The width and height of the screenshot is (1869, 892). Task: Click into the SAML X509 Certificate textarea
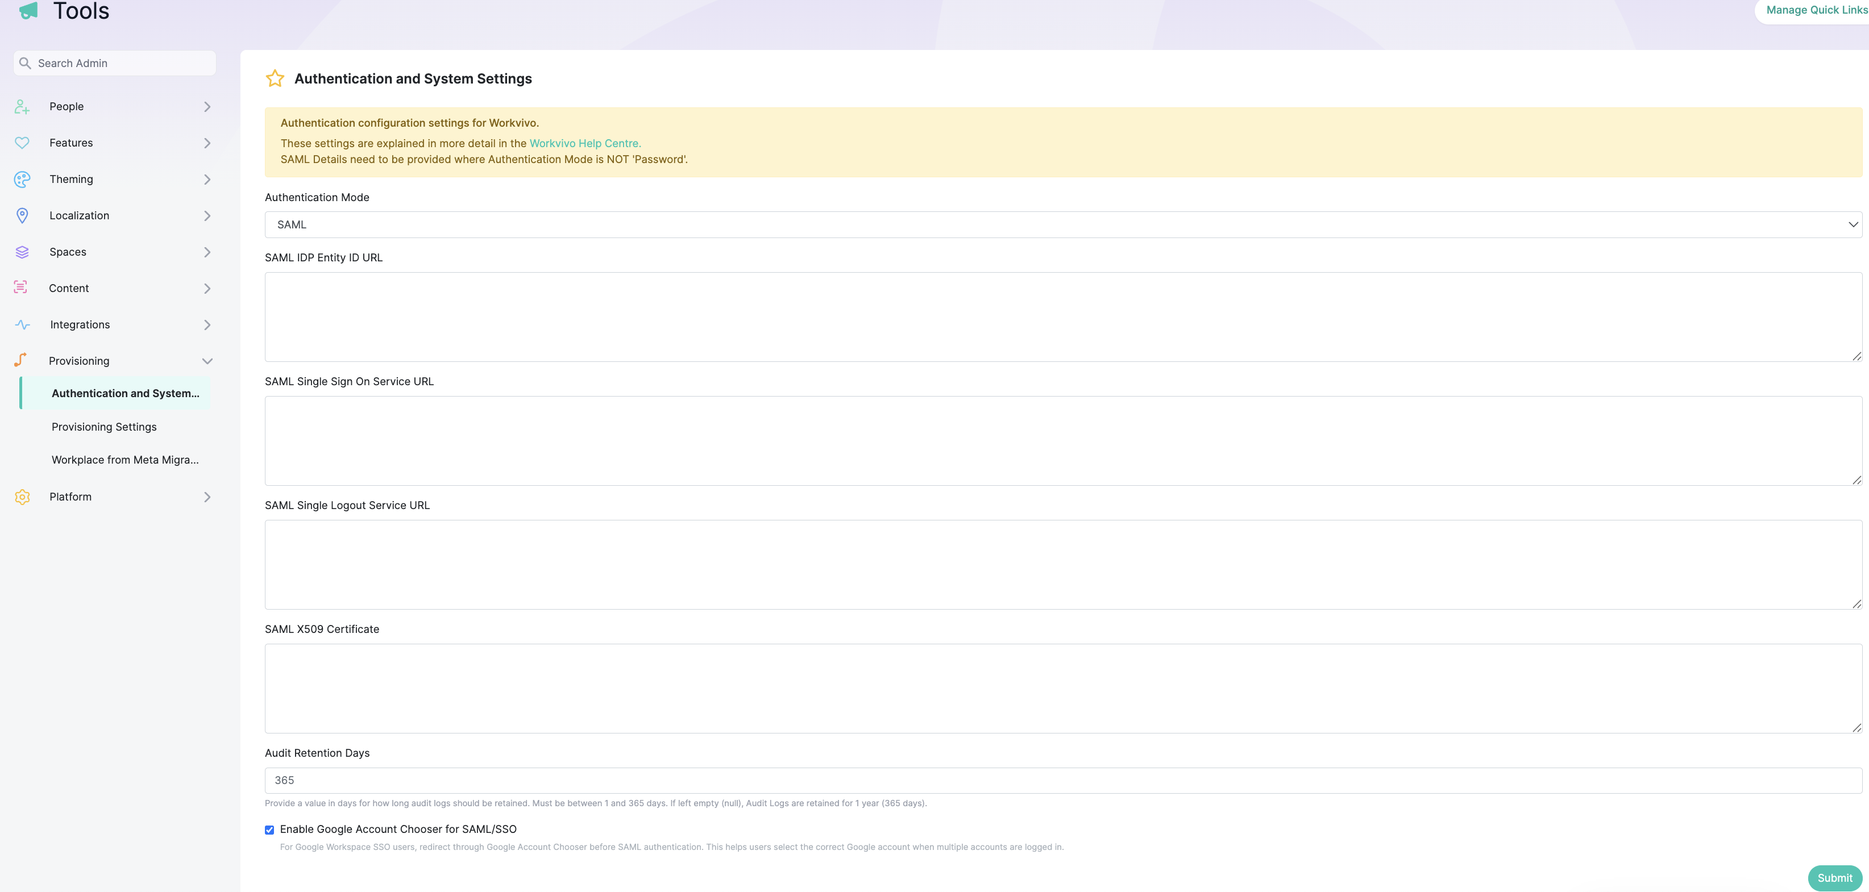point(1063,688)
